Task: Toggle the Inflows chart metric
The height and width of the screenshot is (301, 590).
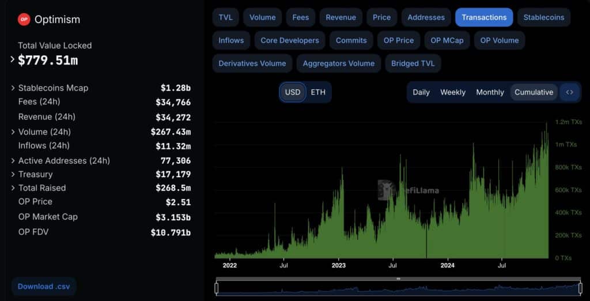Action: (x=231, y=40)
